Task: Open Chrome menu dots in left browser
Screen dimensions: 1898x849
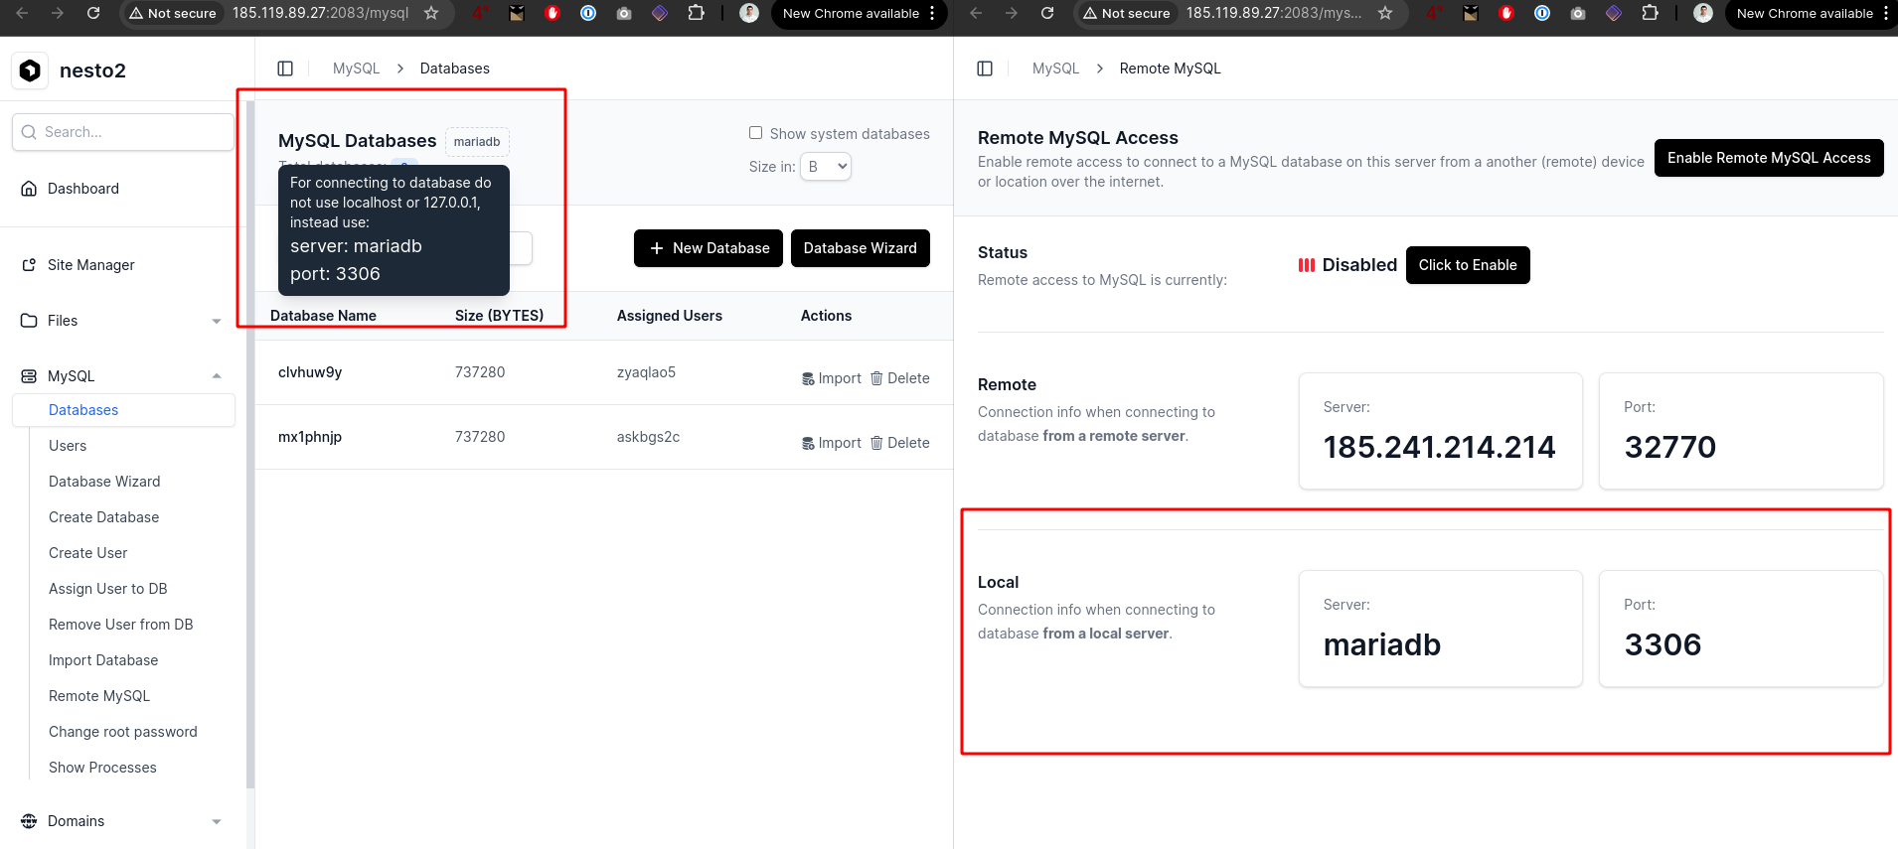Action: click(x=932, y=13)
